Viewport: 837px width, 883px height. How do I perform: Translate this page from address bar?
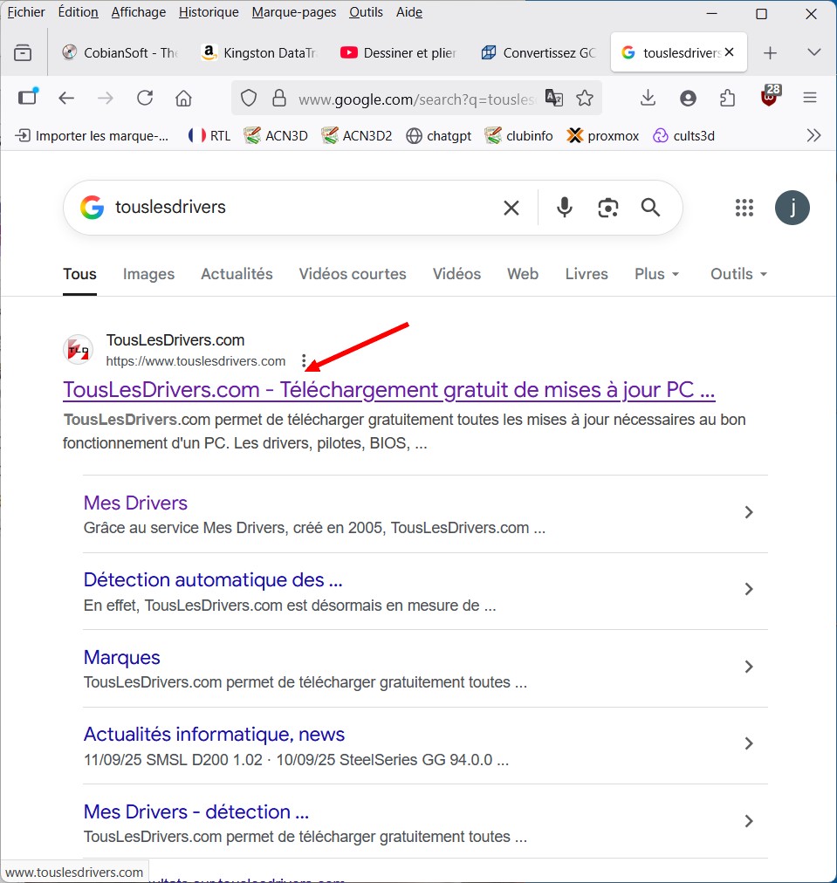pyautogui.click(x=554, y=98)
